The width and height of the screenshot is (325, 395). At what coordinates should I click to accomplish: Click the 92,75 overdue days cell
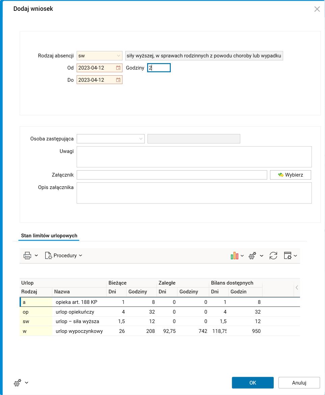pyautogui.click(x=167, y=331)
